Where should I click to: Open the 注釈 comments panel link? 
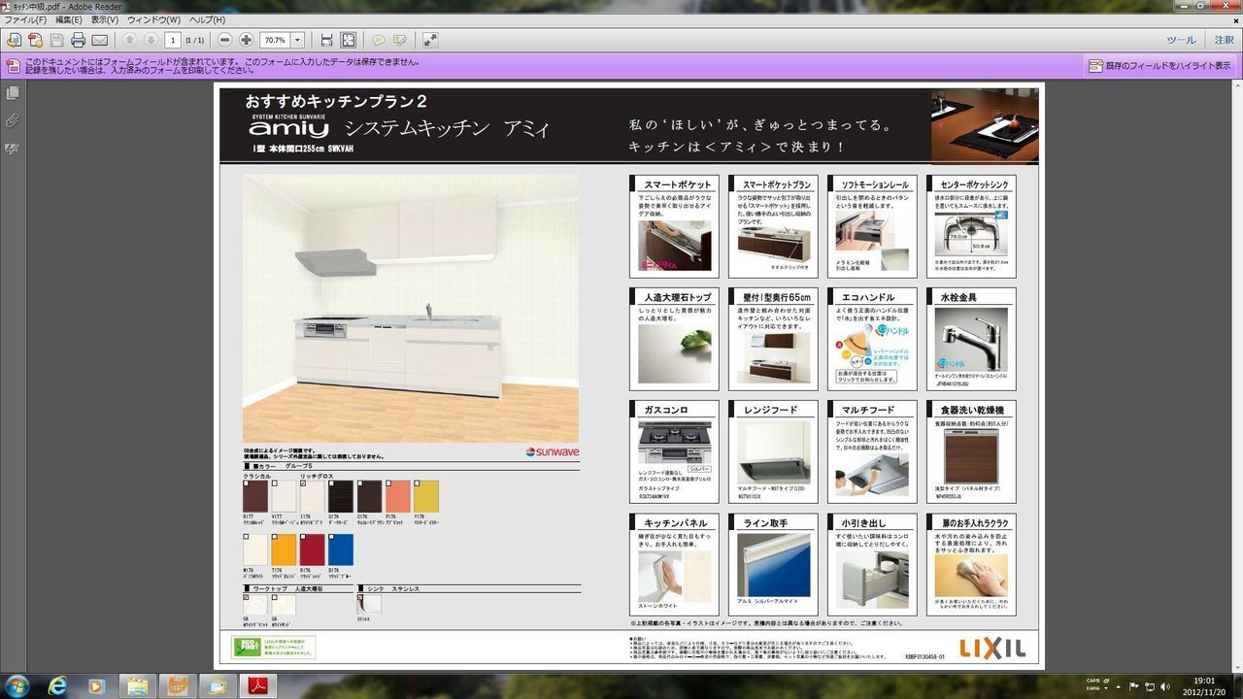click(1224, 40)
